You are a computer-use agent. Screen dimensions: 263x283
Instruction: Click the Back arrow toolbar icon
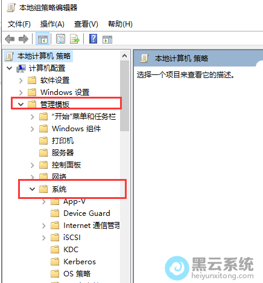(10, 39)
